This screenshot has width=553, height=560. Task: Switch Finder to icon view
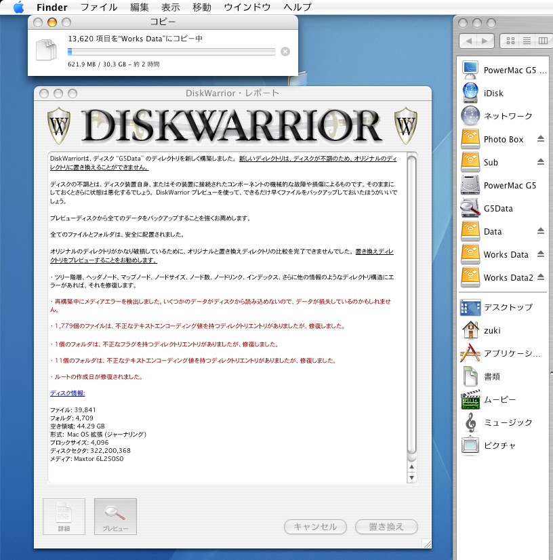pos(510,41)
